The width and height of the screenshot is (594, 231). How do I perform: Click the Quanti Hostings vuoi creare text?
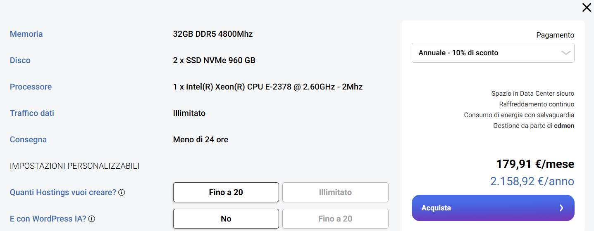(63, 192)
